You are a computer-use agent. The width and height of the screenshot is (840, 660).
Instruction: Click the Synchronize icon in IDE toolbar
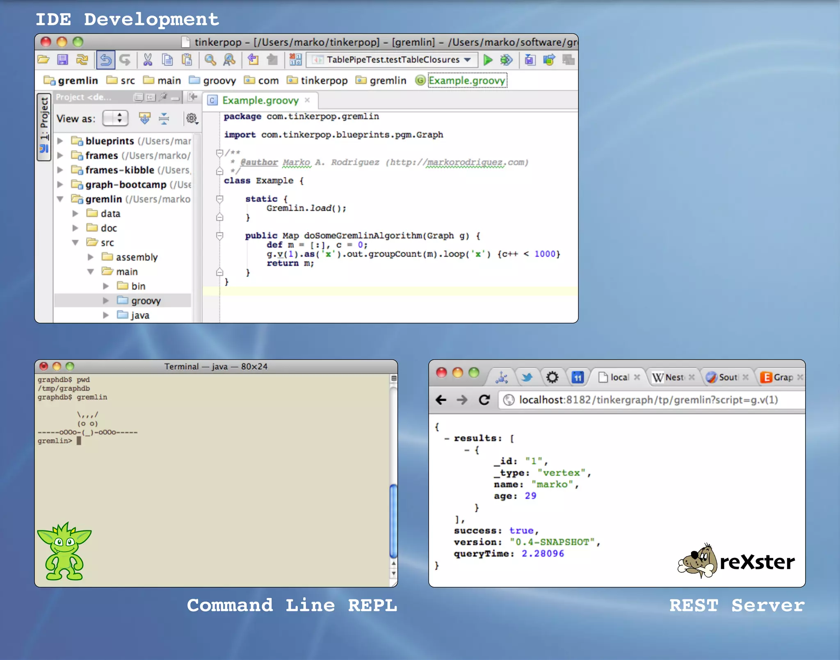82,60
